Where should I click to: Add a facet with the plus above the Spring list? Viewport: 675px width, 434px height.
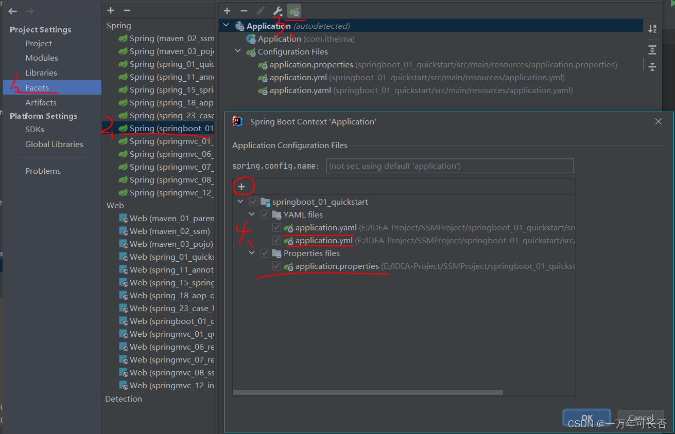[x=111, y=10]
